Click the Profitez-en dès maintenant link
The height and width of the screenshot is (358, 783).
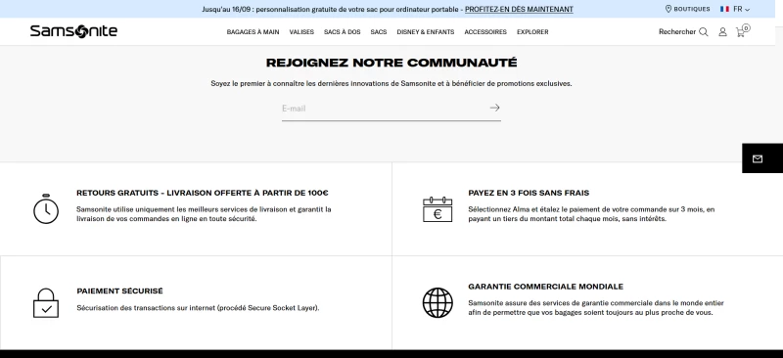(519, 9)
